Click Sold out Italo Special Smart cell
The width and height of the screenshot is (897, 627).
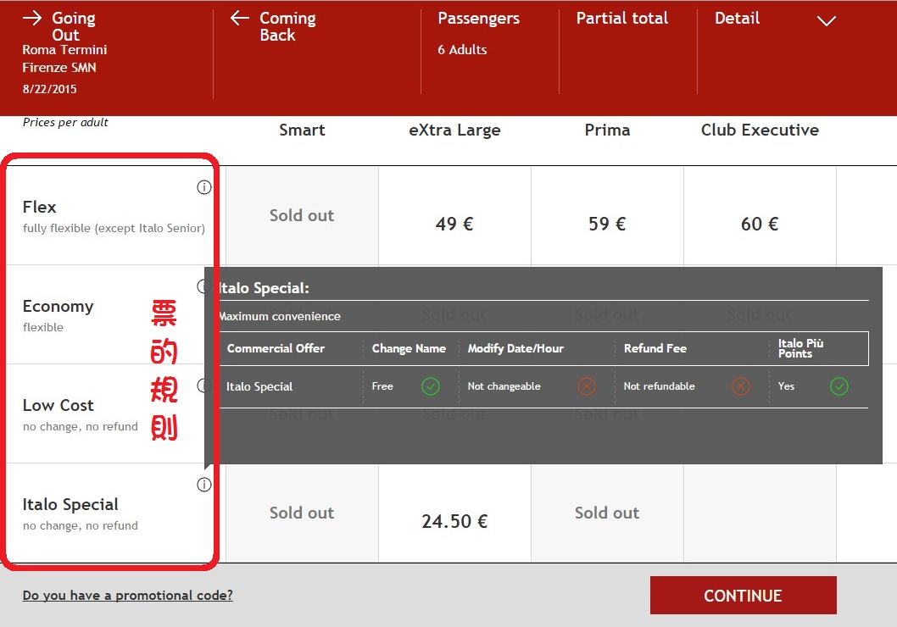[x=302, y=513]
